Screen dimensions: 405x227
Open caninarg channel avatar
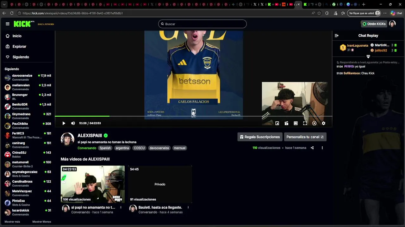(8, 145)
